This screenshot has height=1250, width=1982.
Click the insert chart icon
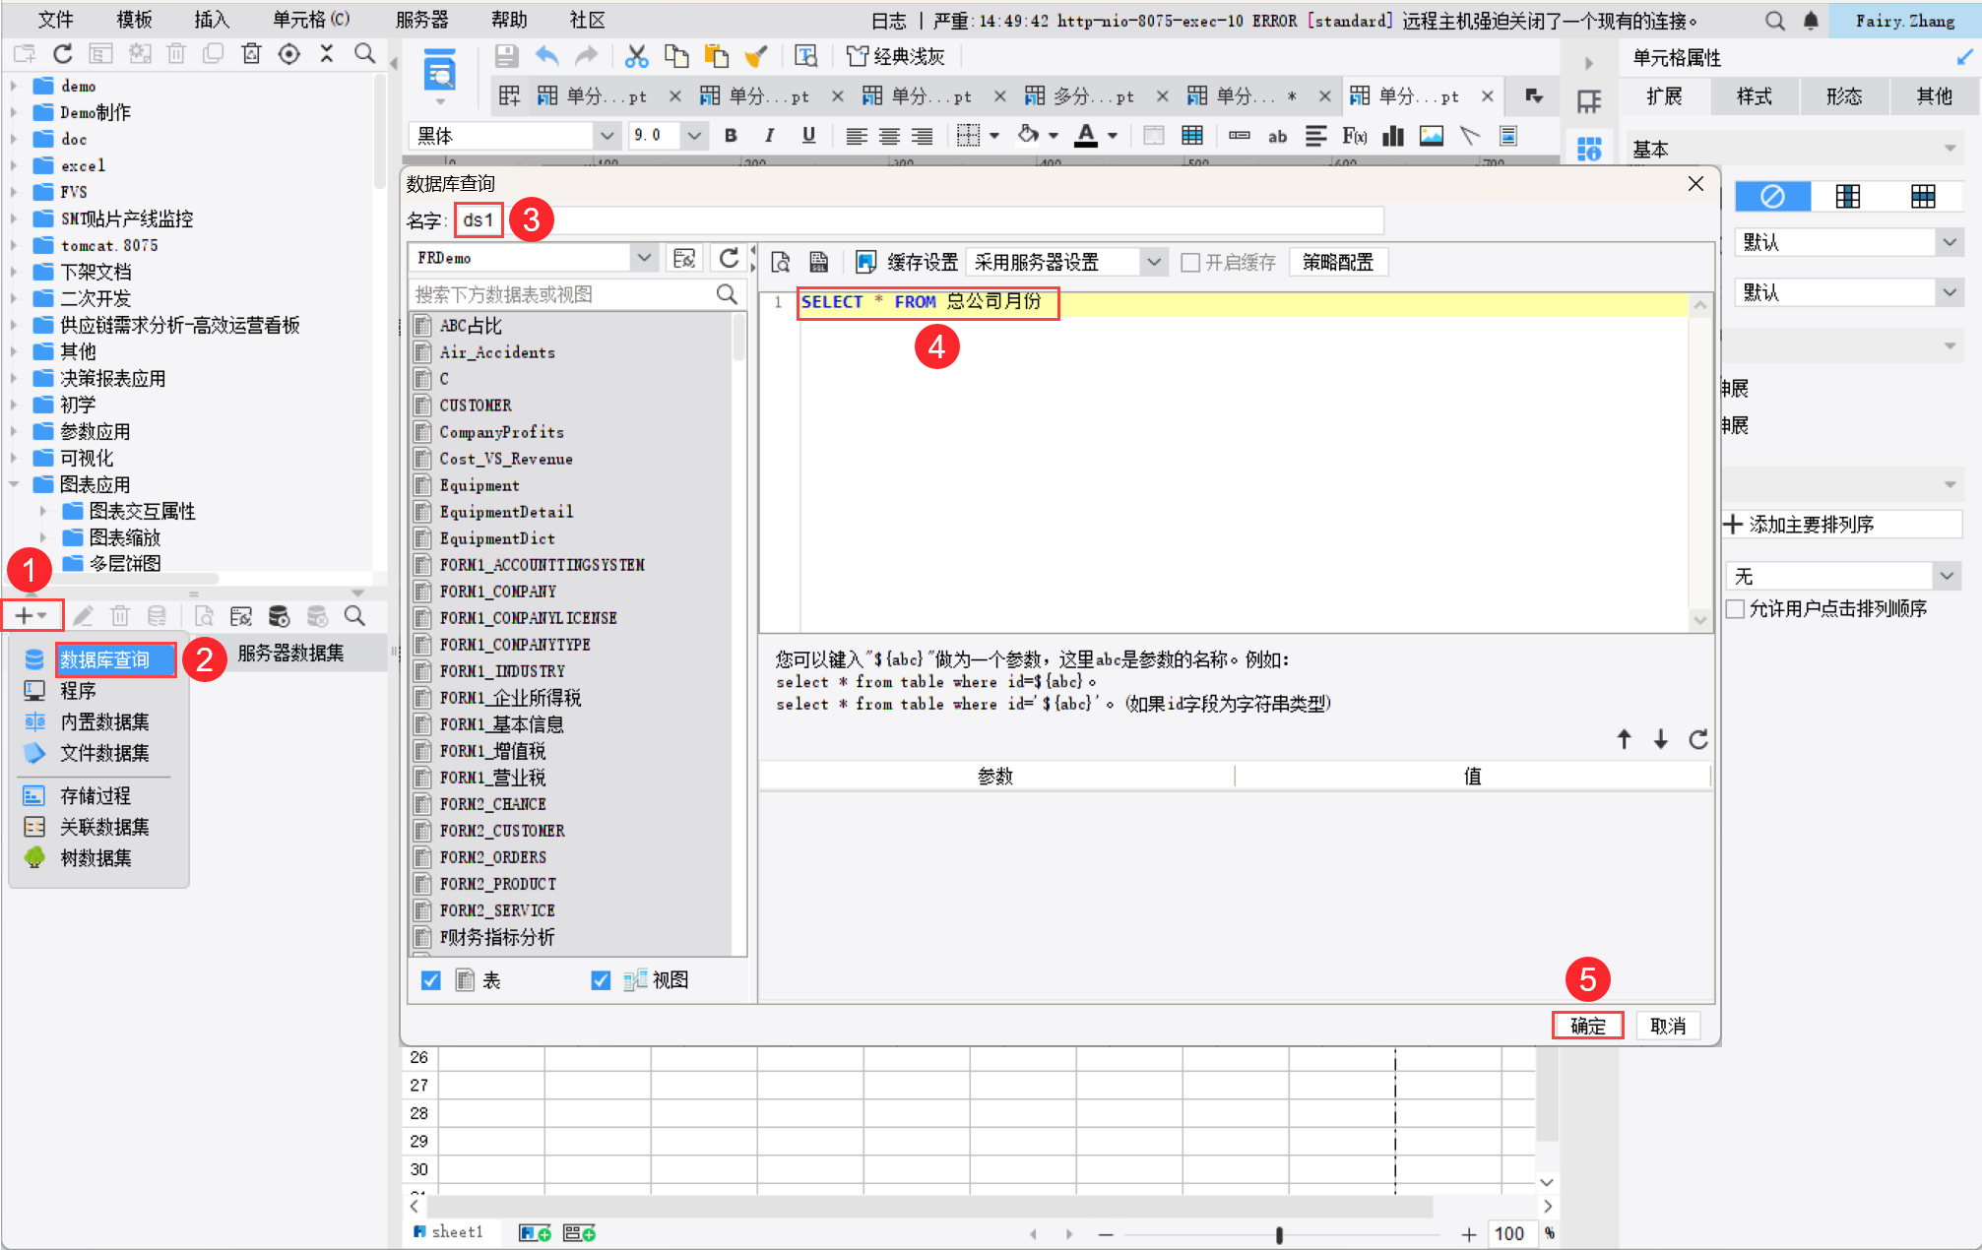pyautogui.click(x=1392, y=136)
